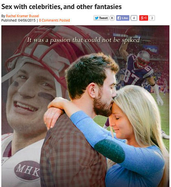Click the green elbow patch on blue sleeve
The height and width of the screenshot is (187, 171).
(109, 151)
